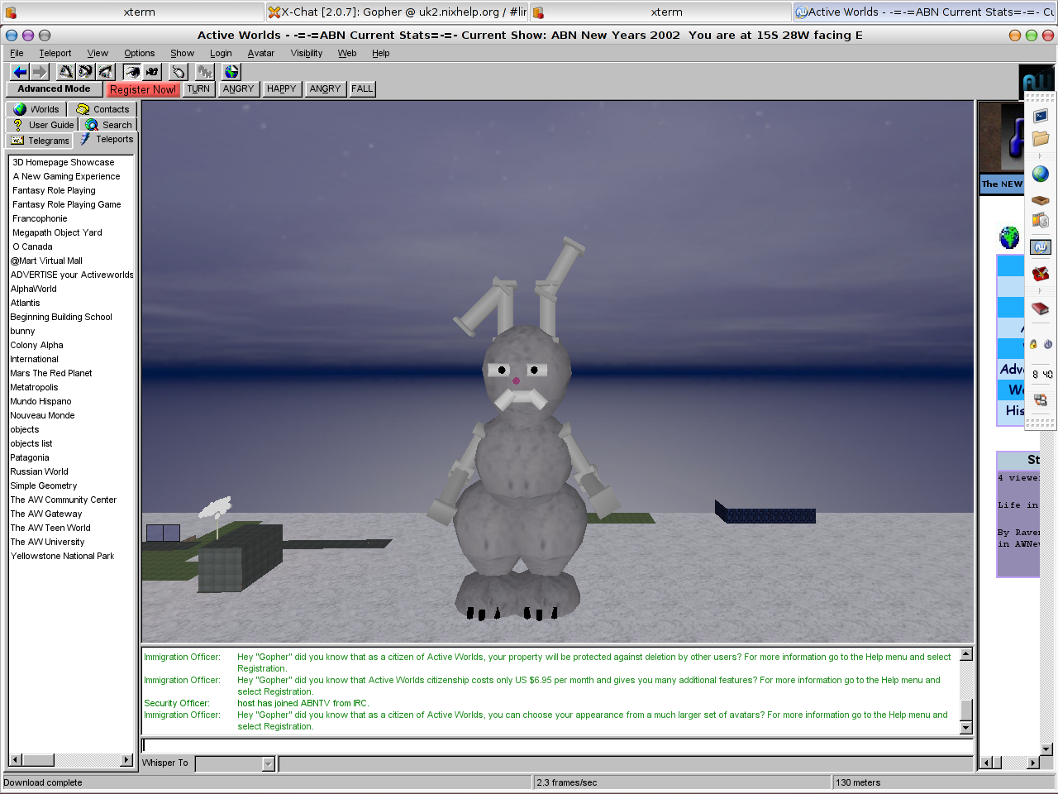1058x794 pixels.
Task: Click the teleport list horizontal scrollbar thumb
Action: coord(38,759)
